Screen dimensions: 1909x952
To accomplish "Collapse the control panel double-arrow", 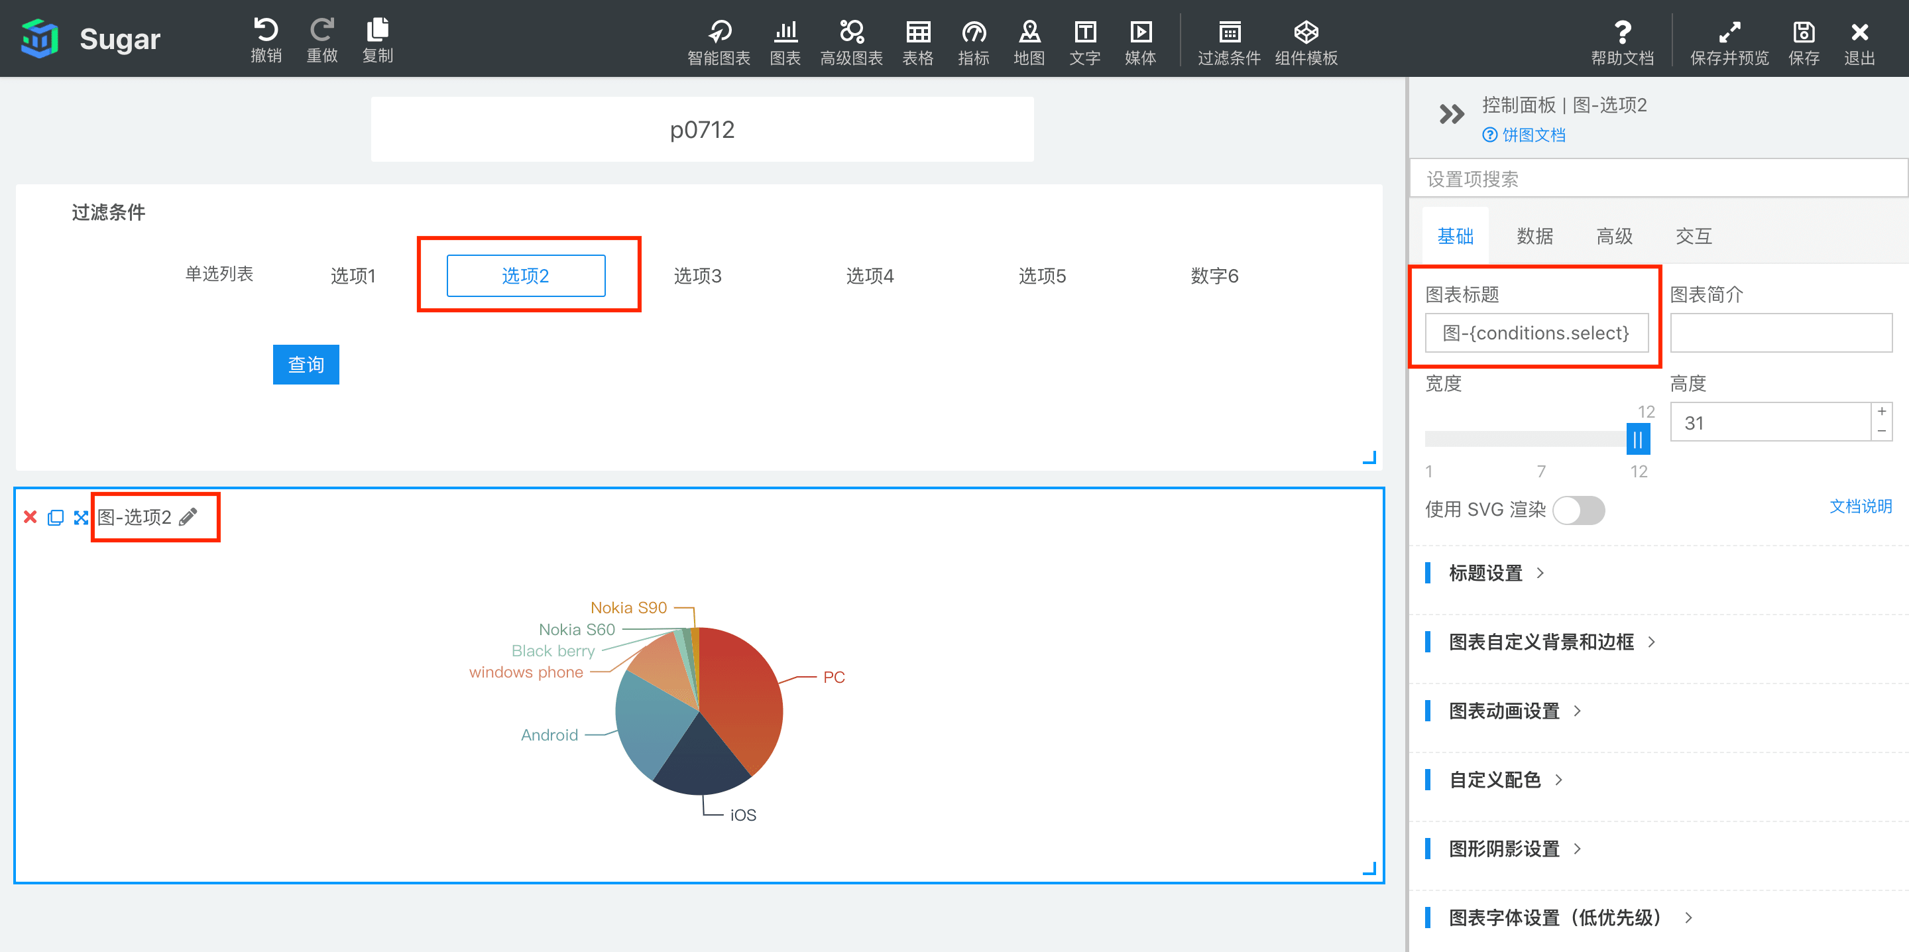I will (1451, 113).
